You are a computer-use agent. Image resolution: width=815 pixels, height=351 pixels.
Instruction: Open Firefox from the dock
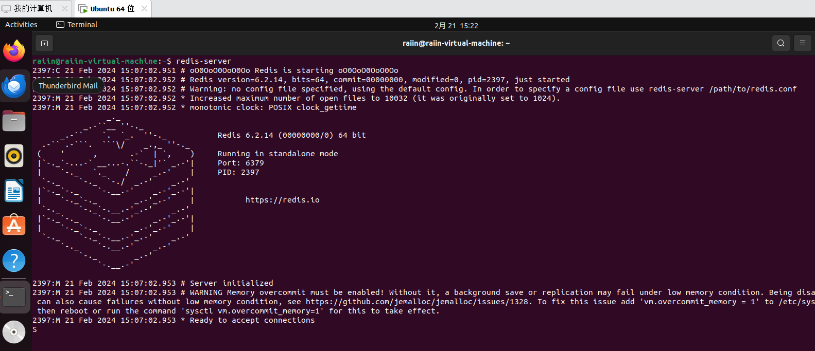tap(14, 51)
